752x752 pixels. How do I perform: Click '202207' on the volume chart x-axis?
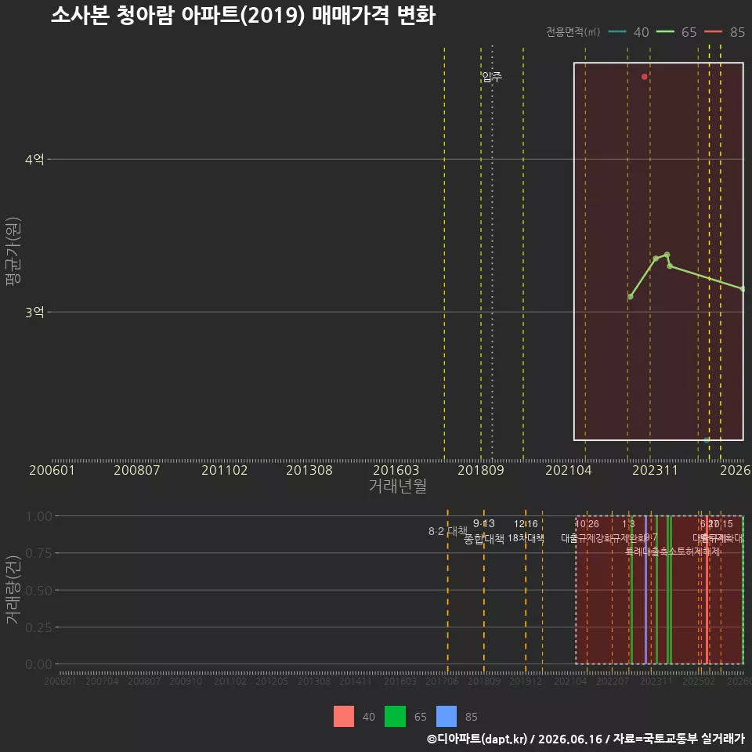click(x=613, y=681)
